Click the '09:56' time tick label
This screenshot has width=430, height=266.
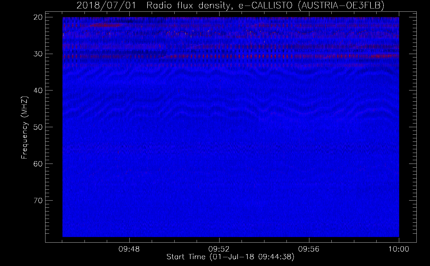point(309,249)
